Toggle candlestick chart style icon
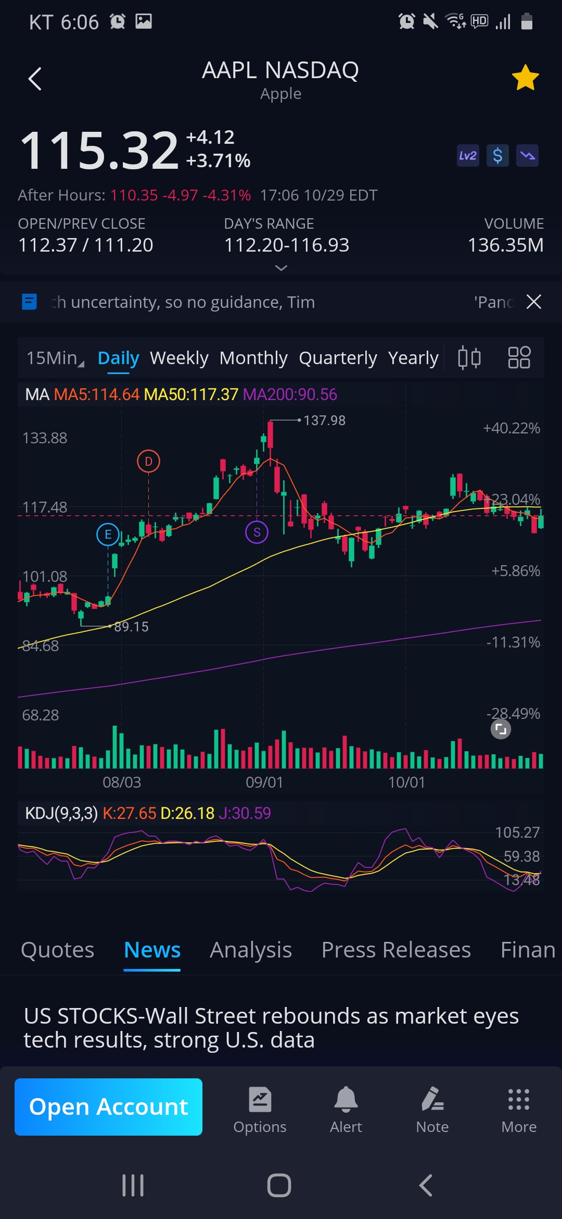 pyautogui.click(x=469, y=358)
